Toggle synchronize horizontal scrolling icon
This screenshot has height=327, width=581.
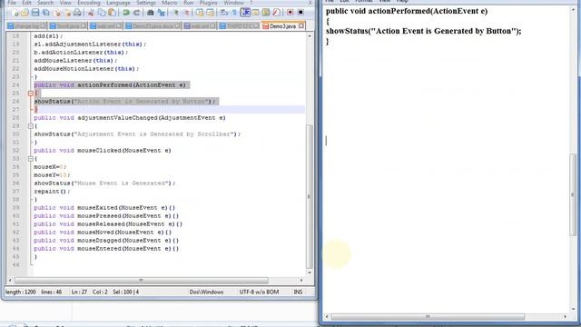point(210,13)
